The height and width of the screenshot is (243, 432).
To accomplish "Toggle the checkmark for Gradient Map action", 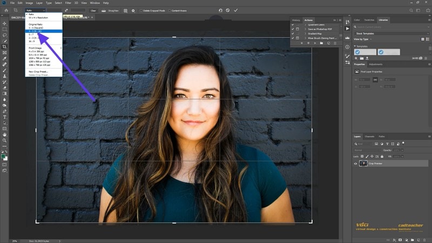I will (293, 33).
